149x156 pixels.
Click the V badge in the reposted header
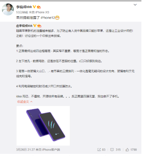(35, 26)
